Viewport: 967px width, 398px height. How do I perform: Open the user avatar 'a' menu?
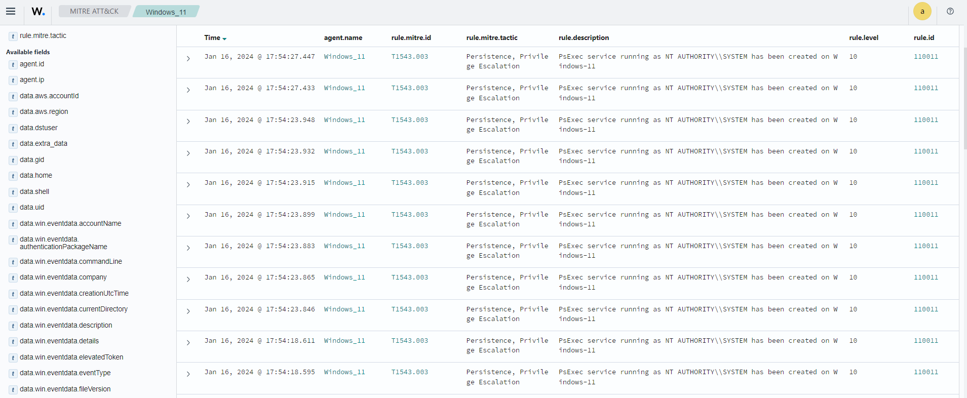(922, 11)
